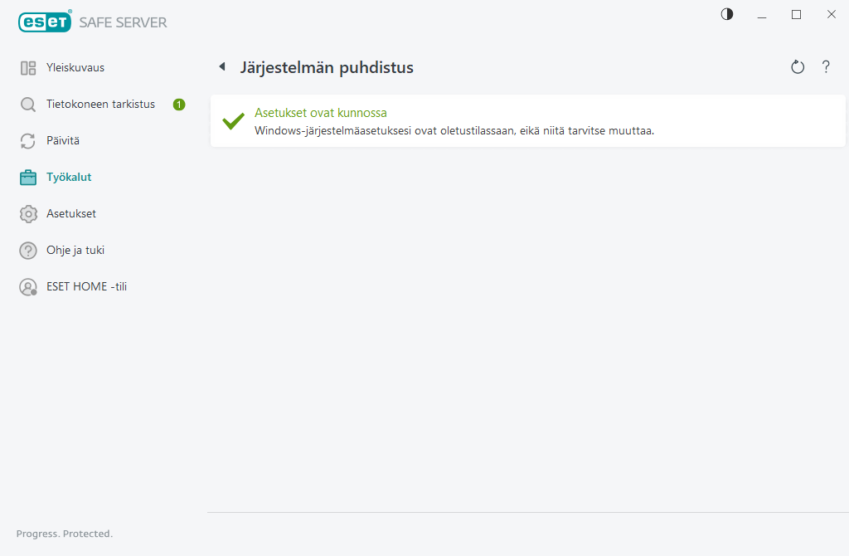Toggle the dark mode contrast switch

pos(726,14)
